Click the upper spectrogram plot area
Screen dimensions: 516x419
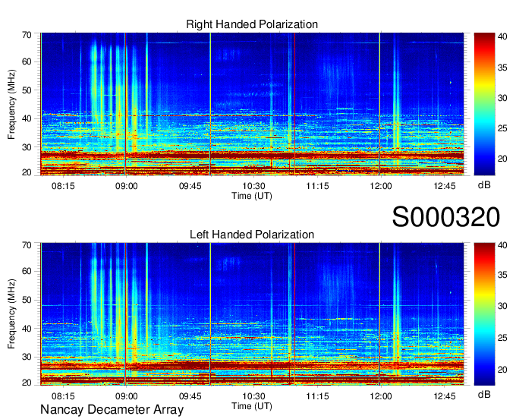click(x=252, y=104)
